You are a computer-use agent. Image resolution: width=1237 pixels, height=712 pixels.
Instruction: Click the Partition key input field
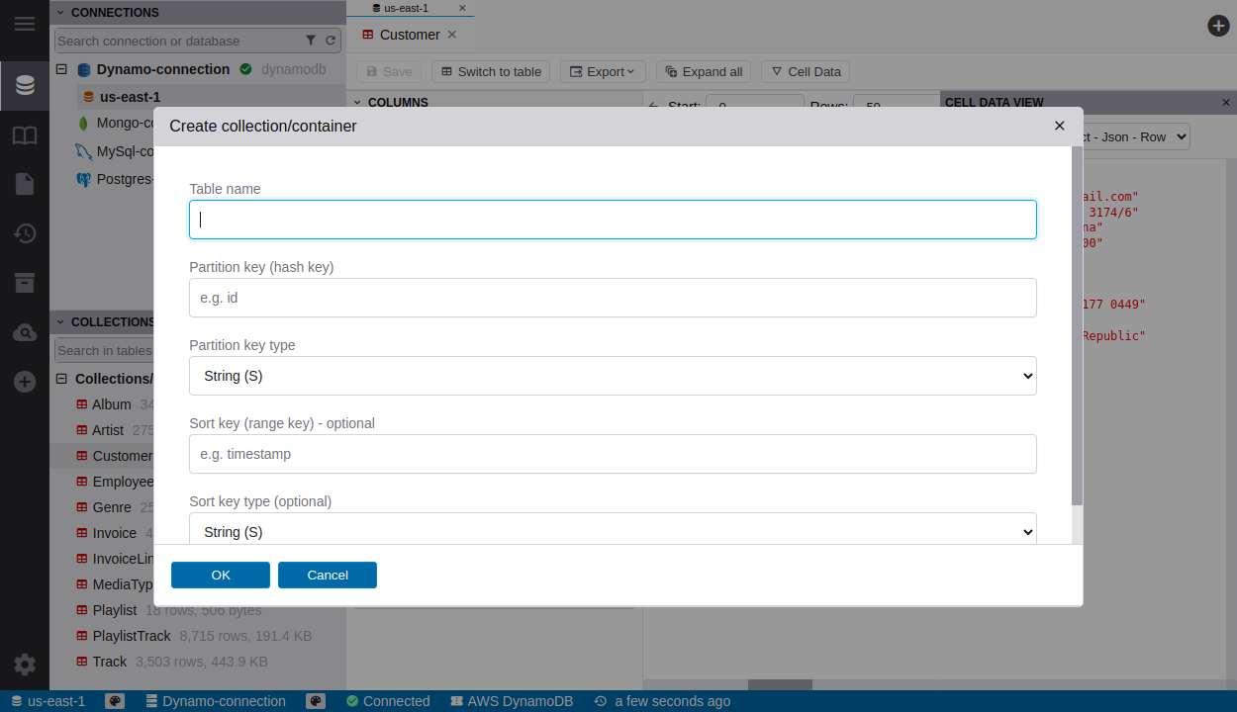click(x=613, y=298)
